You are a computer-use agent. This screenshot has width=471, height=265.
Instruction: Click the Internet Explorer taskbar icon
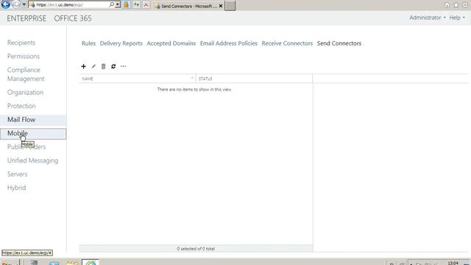coord(91,262)
